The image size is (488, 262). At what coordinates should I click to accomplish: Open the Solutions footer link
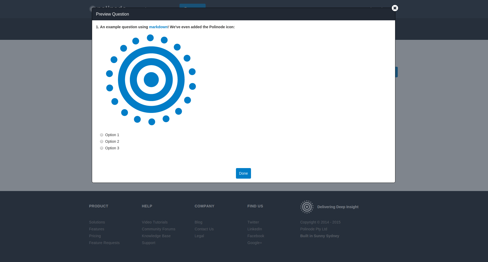point(97,222)
